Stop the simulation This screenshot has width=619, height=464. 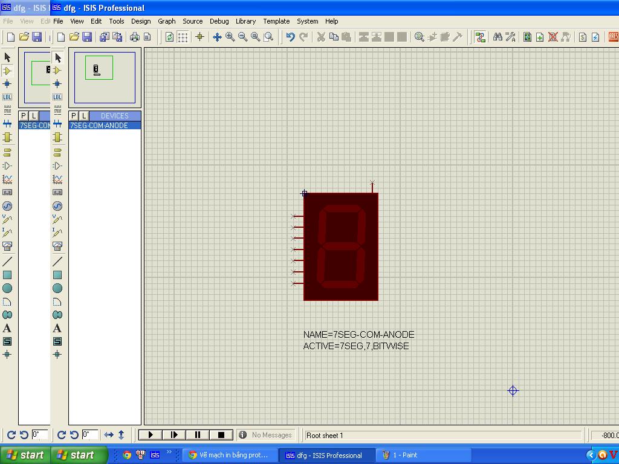(221, 434)
